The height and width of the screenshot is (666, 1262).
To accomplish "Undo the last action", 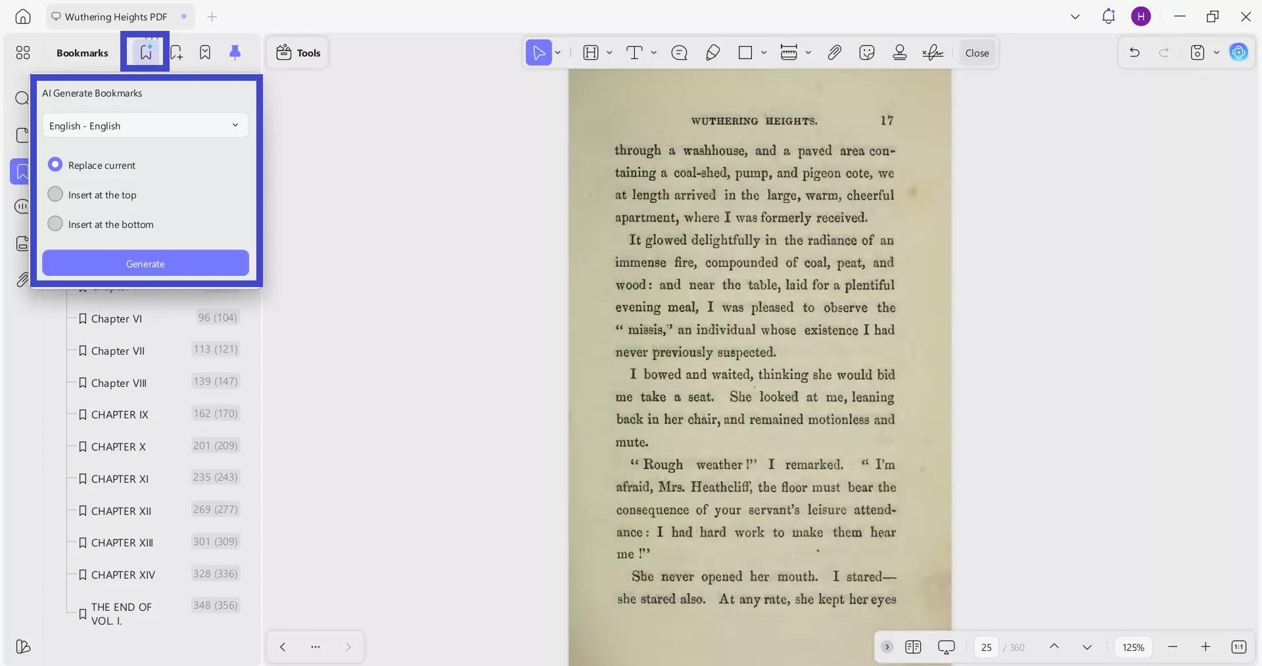I will point(1134,53).
